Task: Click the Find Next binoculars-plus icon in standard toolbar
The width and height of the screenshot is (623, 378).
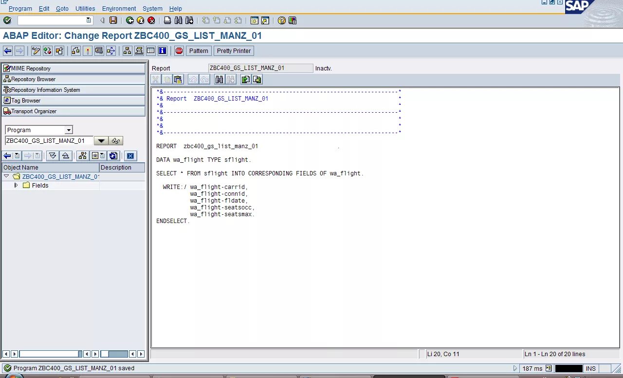Action: click(189, 20)
